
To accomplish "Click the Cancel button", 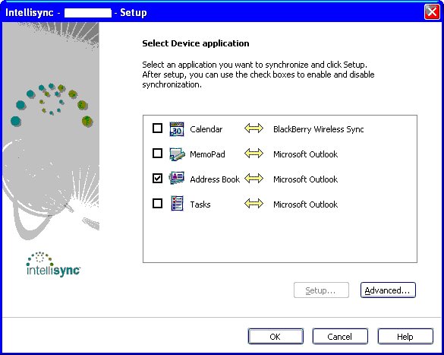I will [340, 337].
